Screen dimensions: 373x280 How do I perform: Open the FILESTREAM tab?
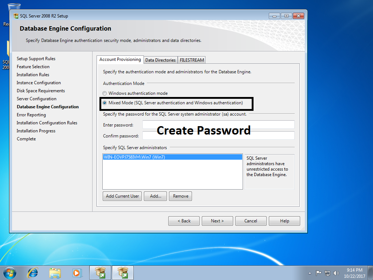click(192, 60)
